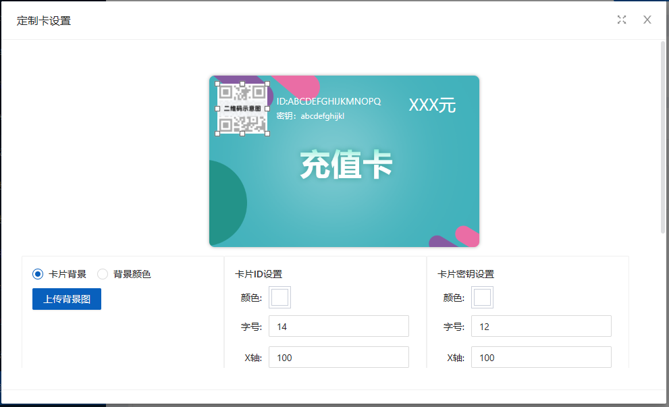Viewport: 669px width, 407px height.
Task: Click the QR code's bottom-left resize handle
Action: pyautogui.click(x=217, y=134)
